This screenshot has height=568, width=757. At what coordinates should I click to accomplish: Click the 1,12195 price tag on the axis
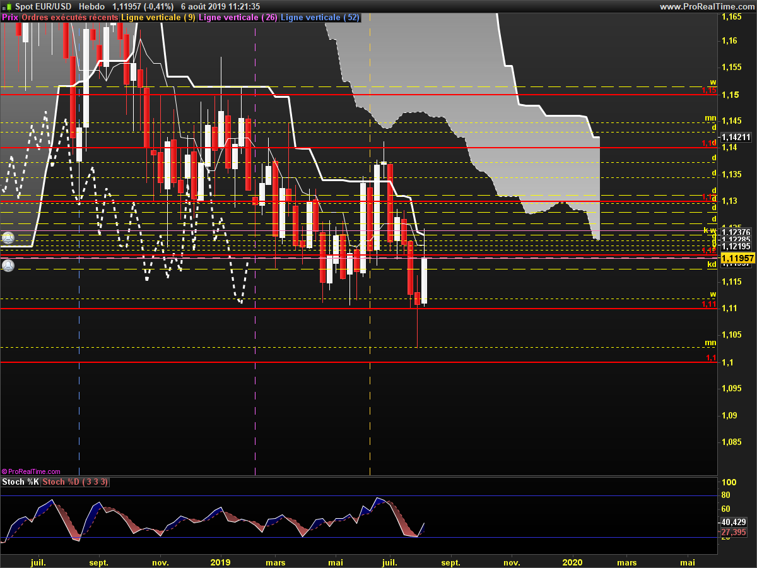click(736, 246)
